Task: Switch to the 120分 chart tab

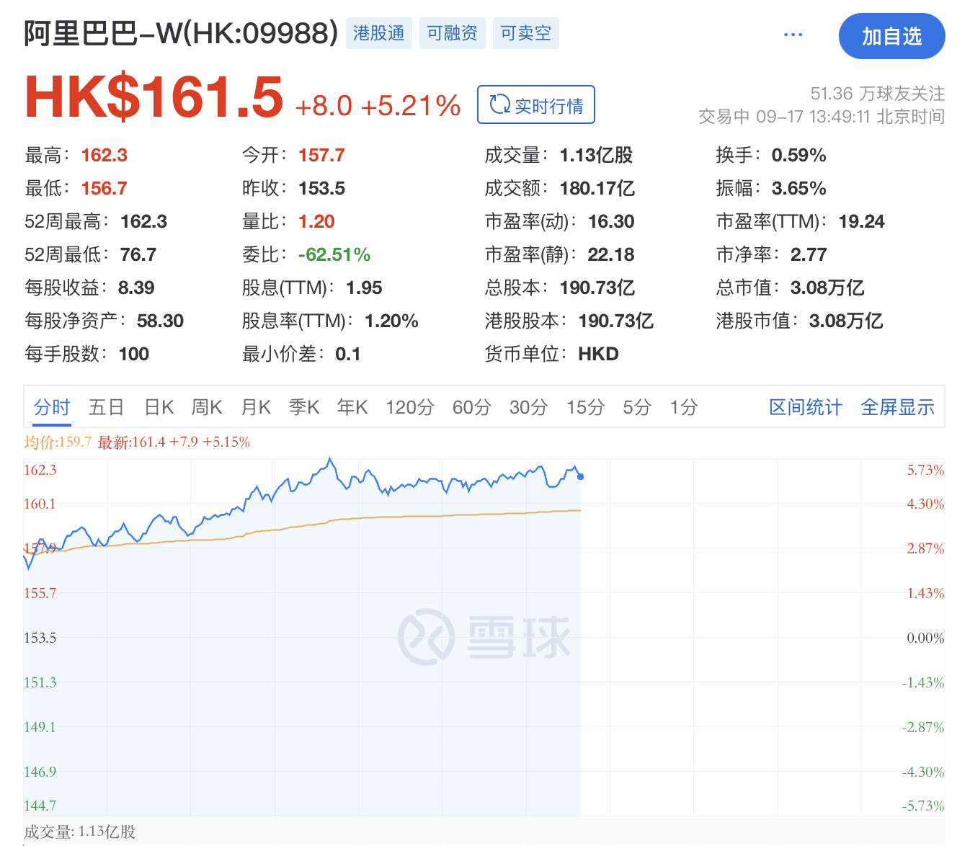Action: tap(410, 407)
